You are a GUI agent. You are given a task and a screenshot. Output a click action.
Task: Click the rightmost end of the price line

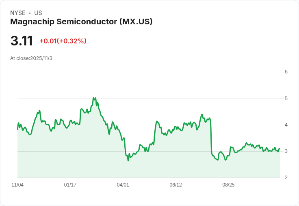pos(280,149)
